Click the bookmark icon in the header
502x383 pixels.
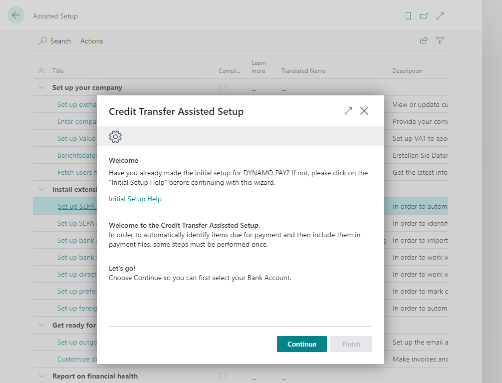tap(408, 15)
